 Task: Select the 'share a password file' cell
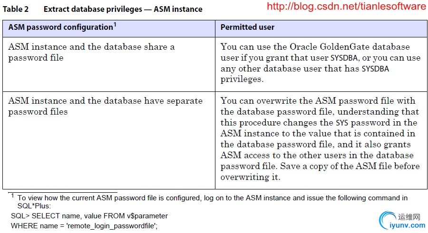pyautogui.click(x=108, y=64)
